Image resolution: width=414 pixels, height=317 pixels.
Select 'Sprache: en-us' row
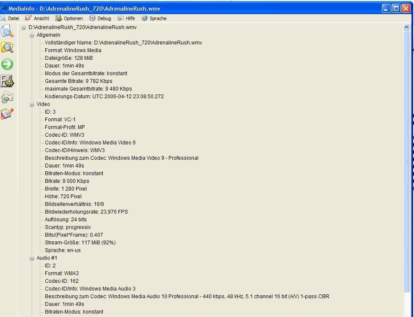(x=62, y=250)
